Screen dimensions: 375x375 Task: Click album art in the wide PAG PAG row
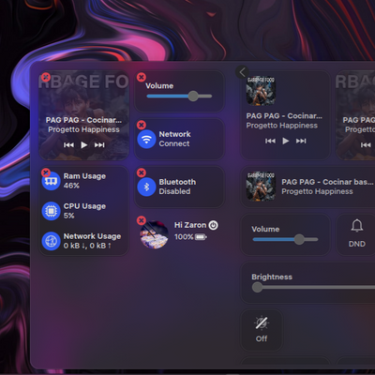[x=261, y=187]
